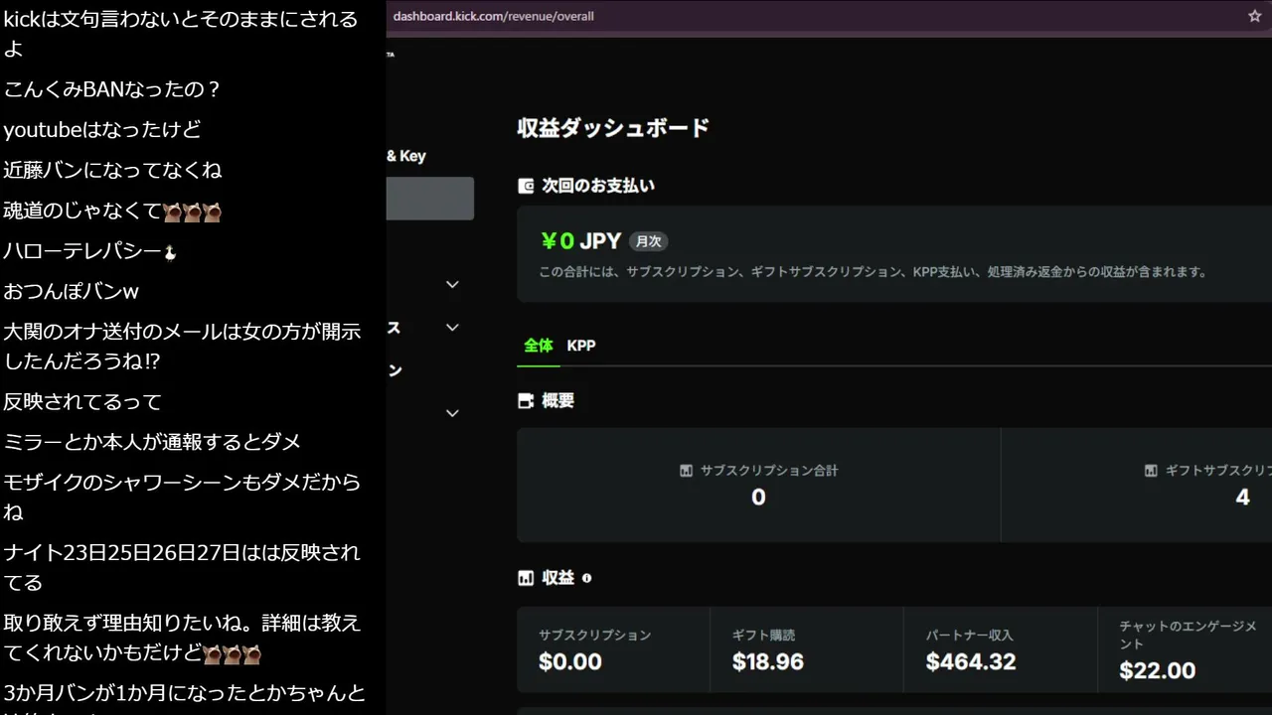Click chat message '反映されてるって'
Image resolution: width=1272 pixels, height=715 pixels.
82,401
